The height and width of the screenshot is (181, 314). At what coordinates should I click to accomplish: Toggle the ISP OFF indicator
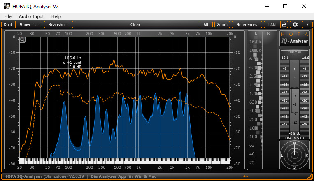coord(294,52)
